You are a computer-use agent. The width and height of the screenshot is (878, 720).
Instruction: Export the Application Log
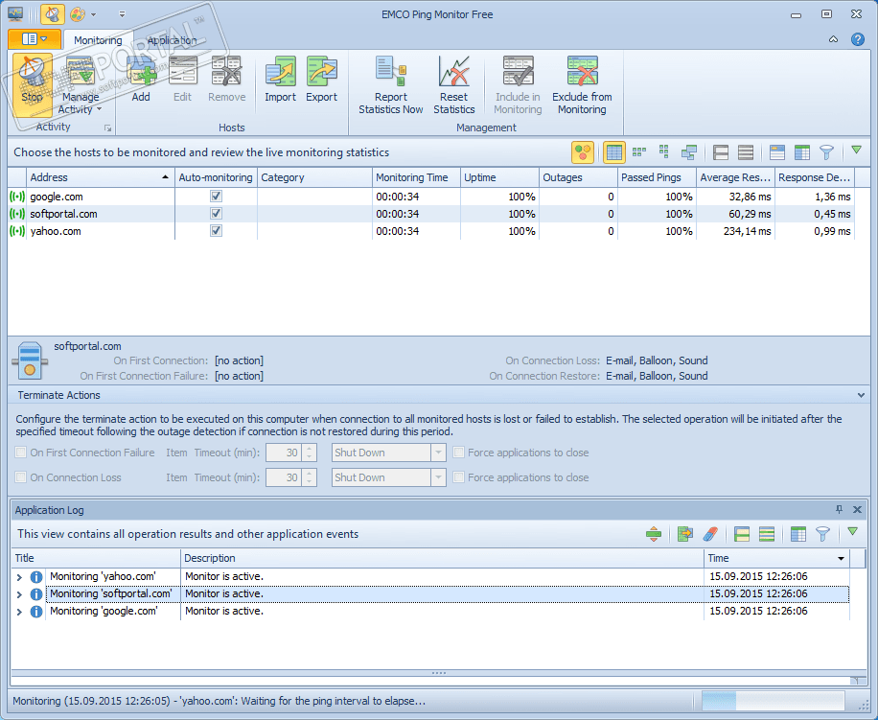point(684,534)
